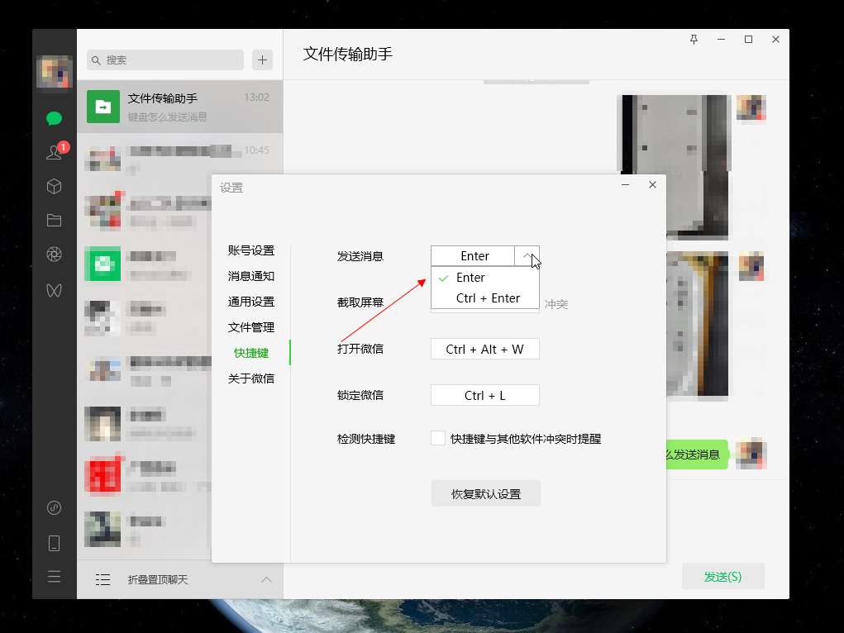Pin the WeChat window on top
Image resolution: width=844 pixels, height=633 pixels.
694,40
